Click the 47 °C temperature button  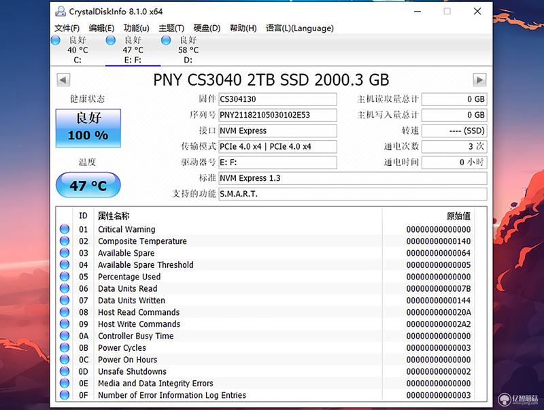88,185
